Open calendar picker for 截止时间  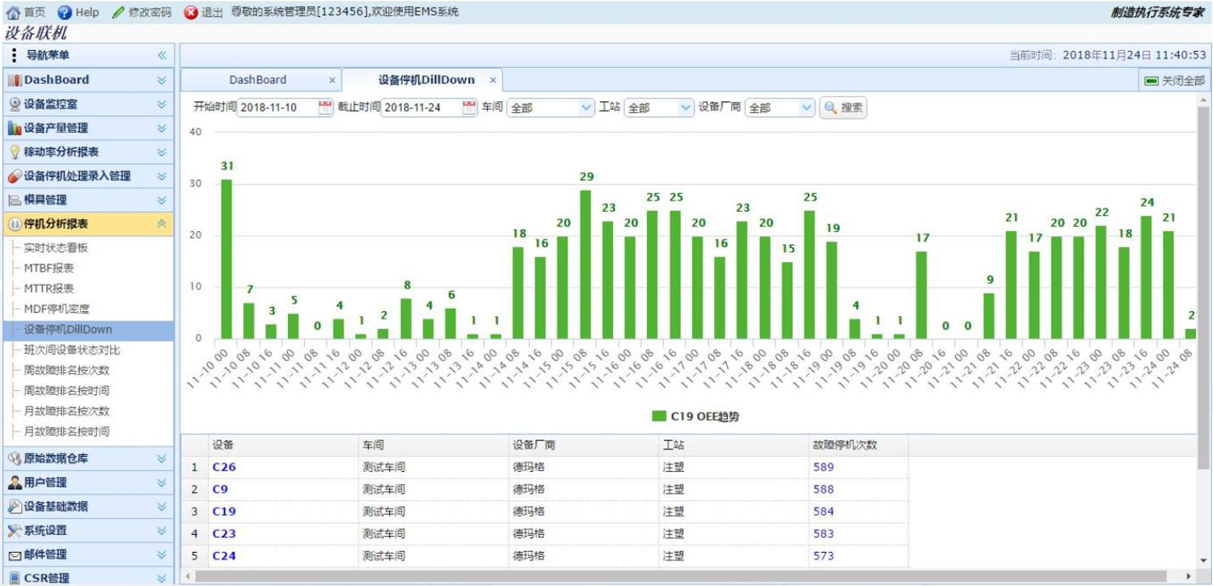pyautogui.click(x=469, y=108)
